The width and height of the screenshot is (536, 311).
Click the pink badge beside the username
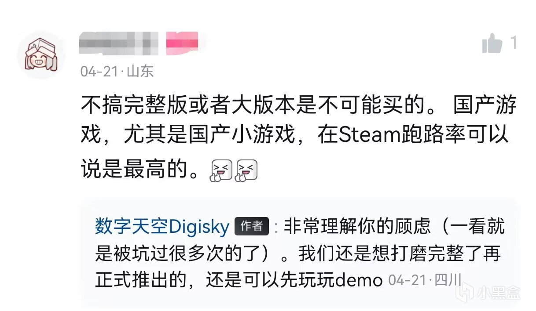coord(182,43)
